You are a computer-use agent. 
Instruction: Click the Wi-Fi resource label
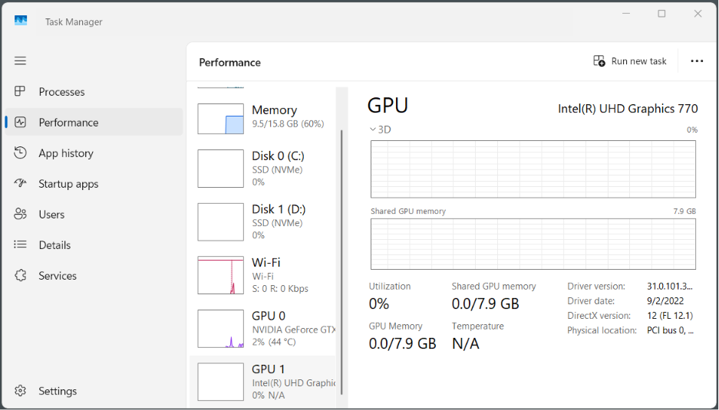click(266, 263)
